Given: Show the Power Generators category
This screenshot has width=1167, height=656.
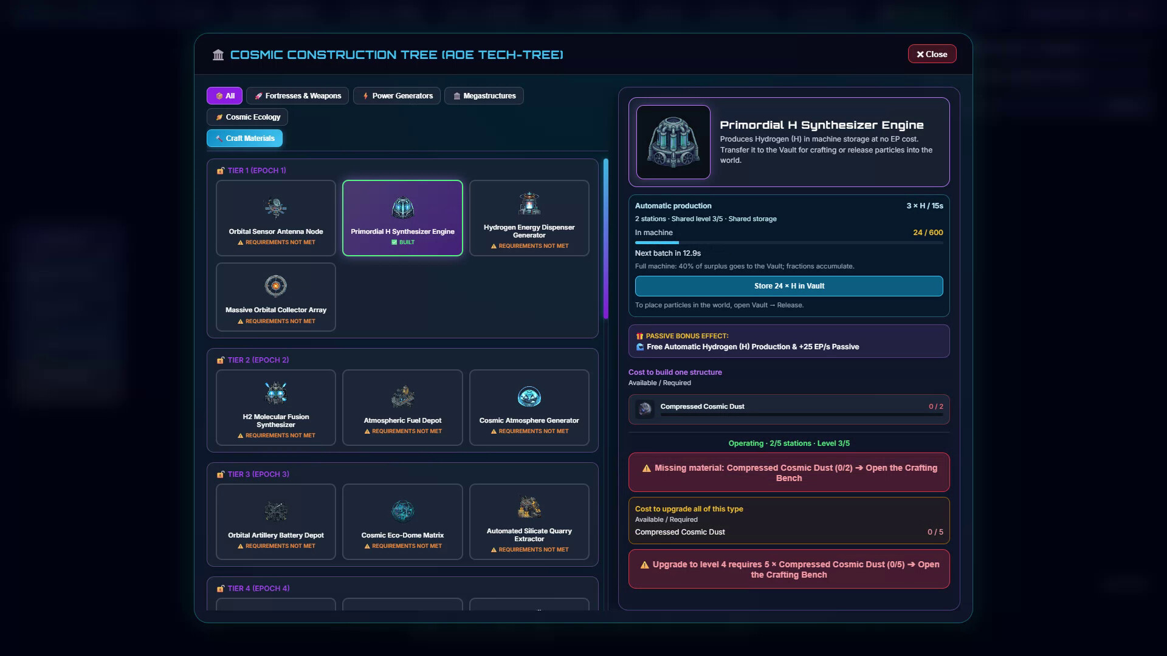Looking at the screenshot, I should tap(397, 96).
